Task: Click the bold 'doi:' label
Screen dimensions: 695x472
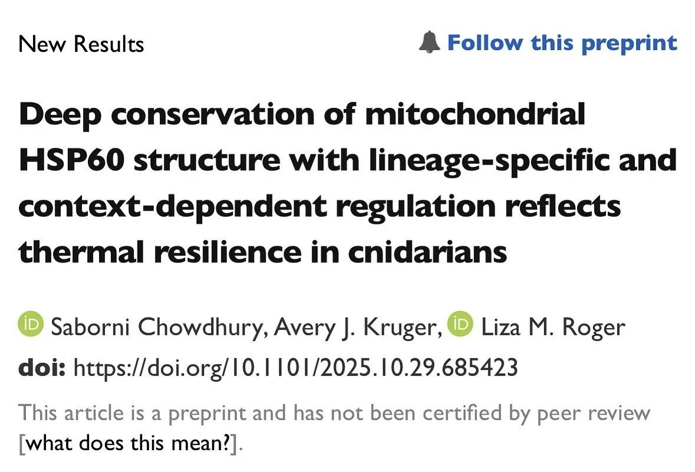Action: pyautogui.click(x=42, y=368)
